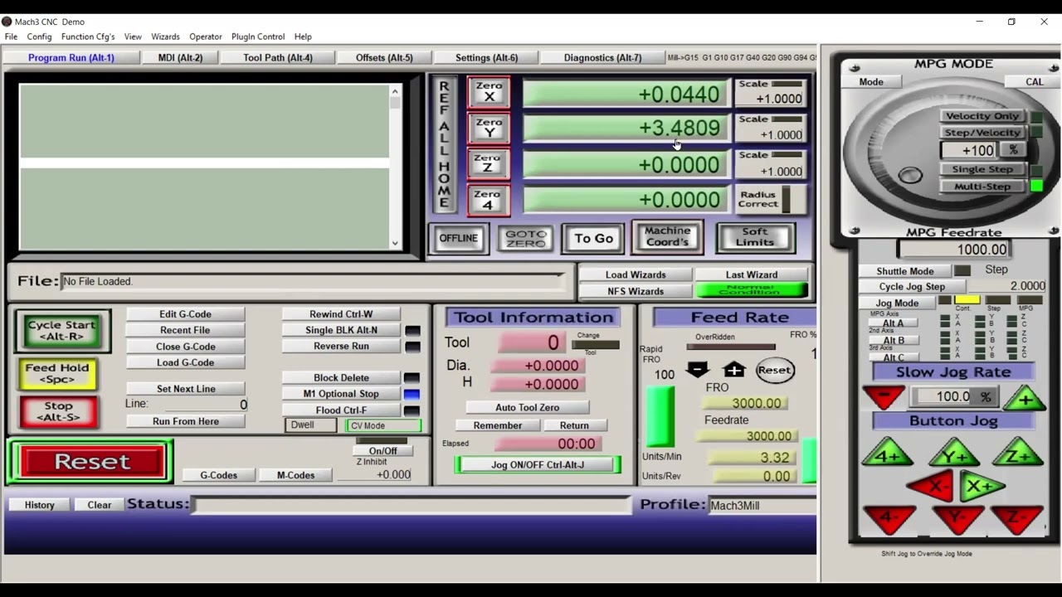
Task: Raise feed rate override with up arrow
Action: [734, 370]
